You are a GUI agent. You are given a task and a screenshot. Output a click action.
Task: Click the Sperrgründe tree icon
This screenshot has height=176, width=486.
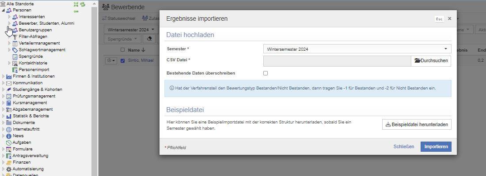15,56
